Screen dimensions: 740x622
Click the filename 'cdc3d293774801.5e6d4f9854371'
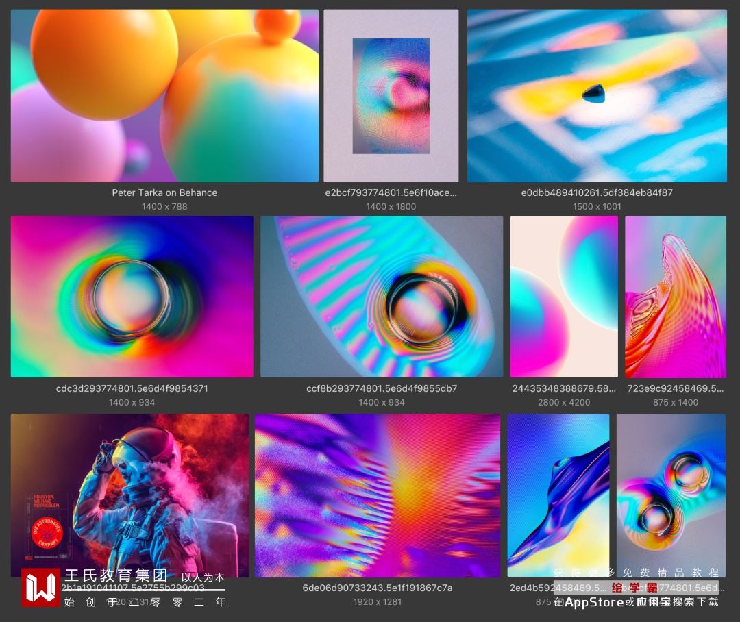click(132, 388)
